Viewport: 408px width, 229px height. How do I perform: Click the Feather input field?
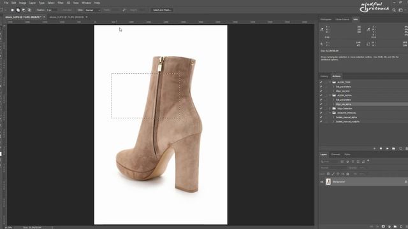coord(51,10)
